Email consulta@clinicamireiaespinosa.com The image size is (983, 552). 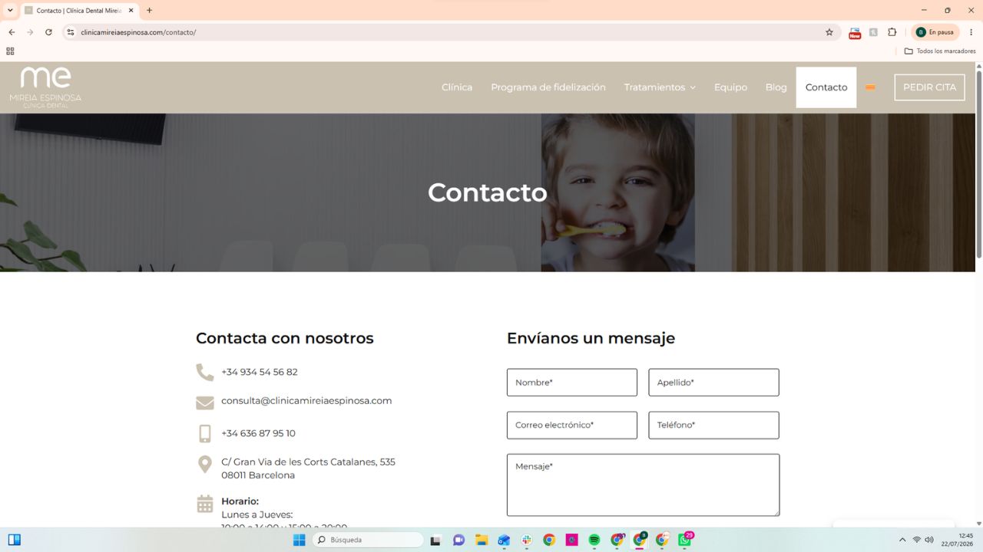pos(306,400)
